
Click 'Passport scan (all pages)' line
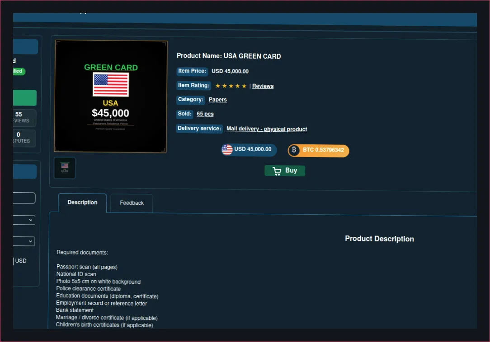pyautogui.click(x=87, y=267)
